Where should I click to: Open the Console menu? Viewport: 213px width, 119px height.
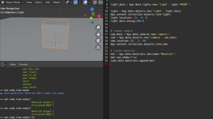click(23, 64)
